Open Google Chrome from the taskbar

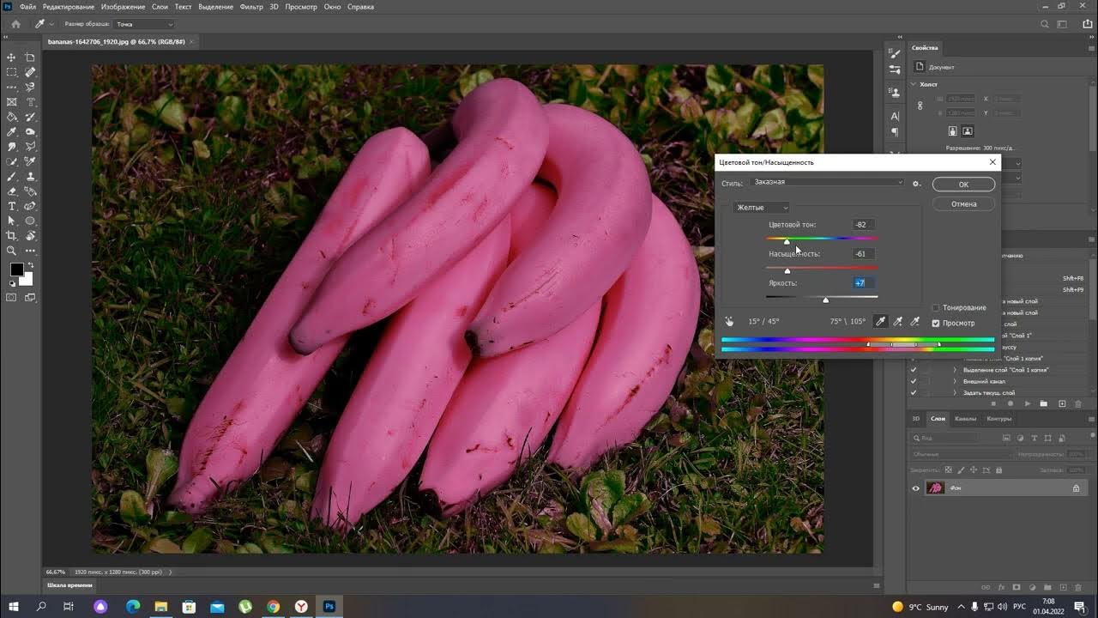(273, 606)
